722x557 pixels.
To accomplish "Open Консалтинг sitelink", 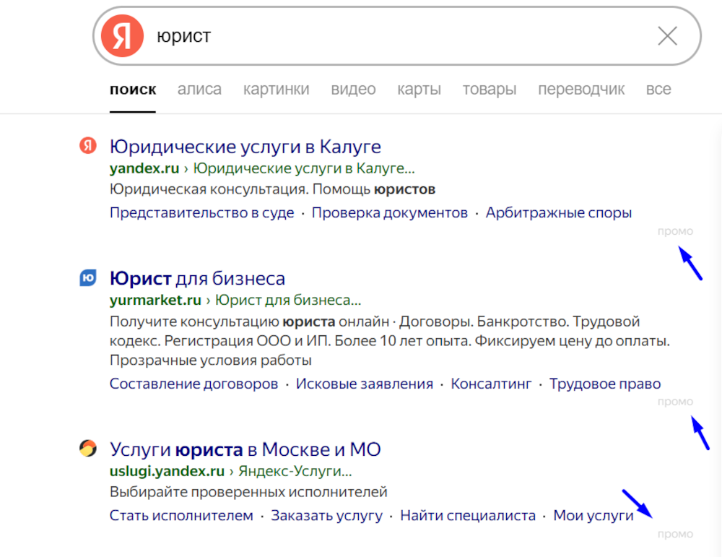I will click(x=491, y=384).
